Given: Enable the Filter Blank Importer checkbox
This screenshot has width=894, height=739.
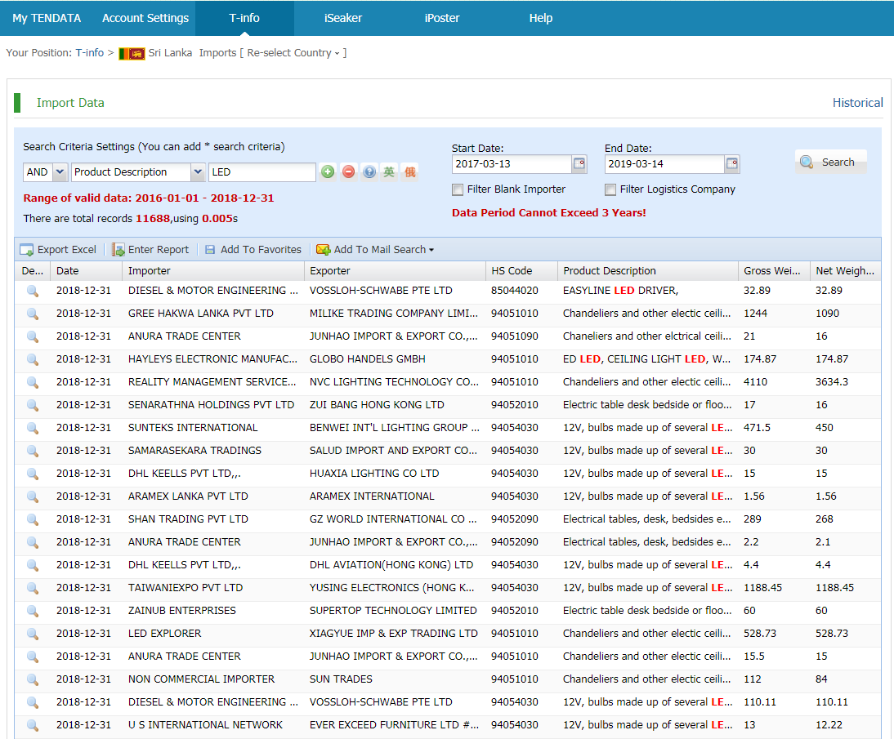Looking at the screenshot, I should coord(458,189).
